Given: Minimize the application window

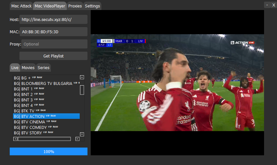Looking at the screenshot, I should pos(267,5).
